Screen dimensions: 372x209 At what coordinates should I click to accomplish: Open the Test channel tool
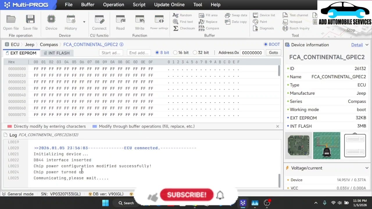coord(295,15)
